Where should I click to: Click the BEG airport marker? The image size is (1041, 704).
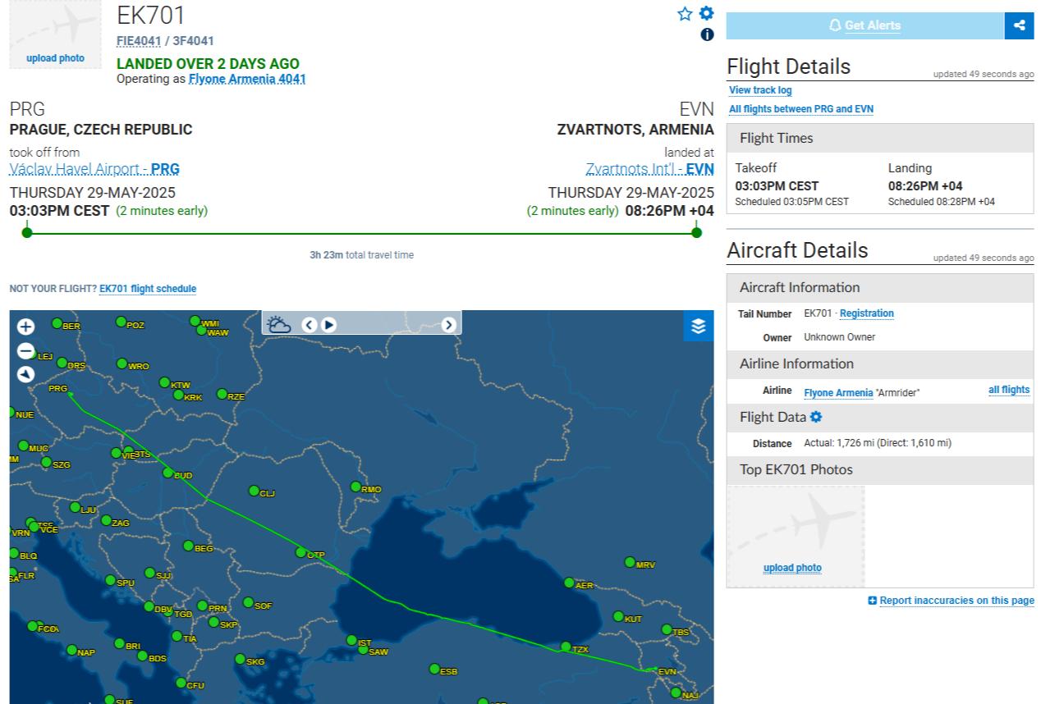click(x=188, y=546)
